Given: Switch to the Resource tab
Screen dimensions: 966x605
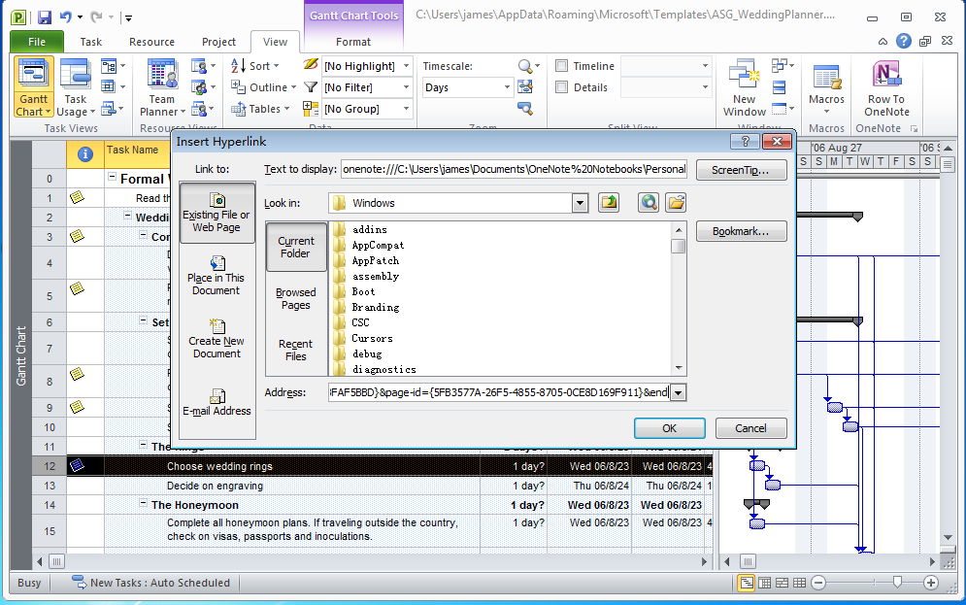Looking at the screenshot, I should [x=151, y=42].
